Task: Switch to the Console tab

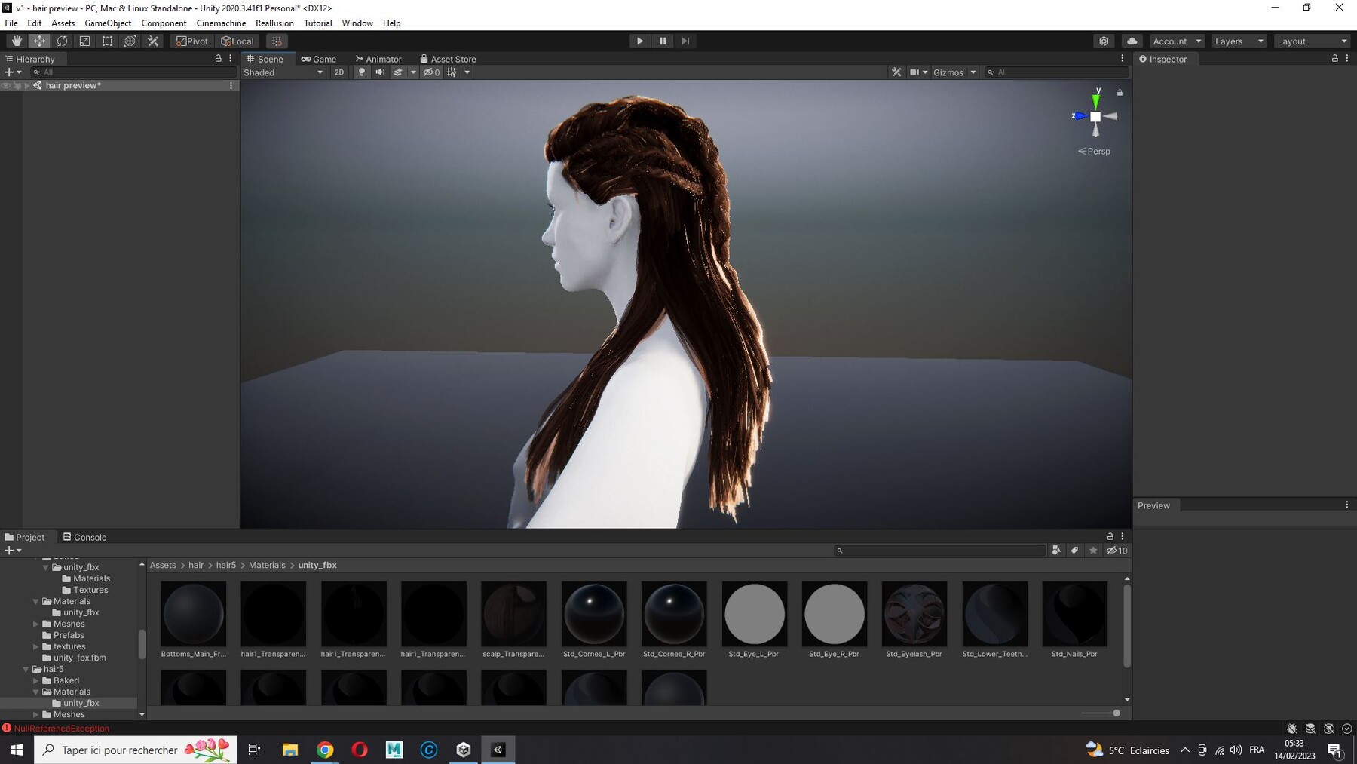Action: (84, 537)
